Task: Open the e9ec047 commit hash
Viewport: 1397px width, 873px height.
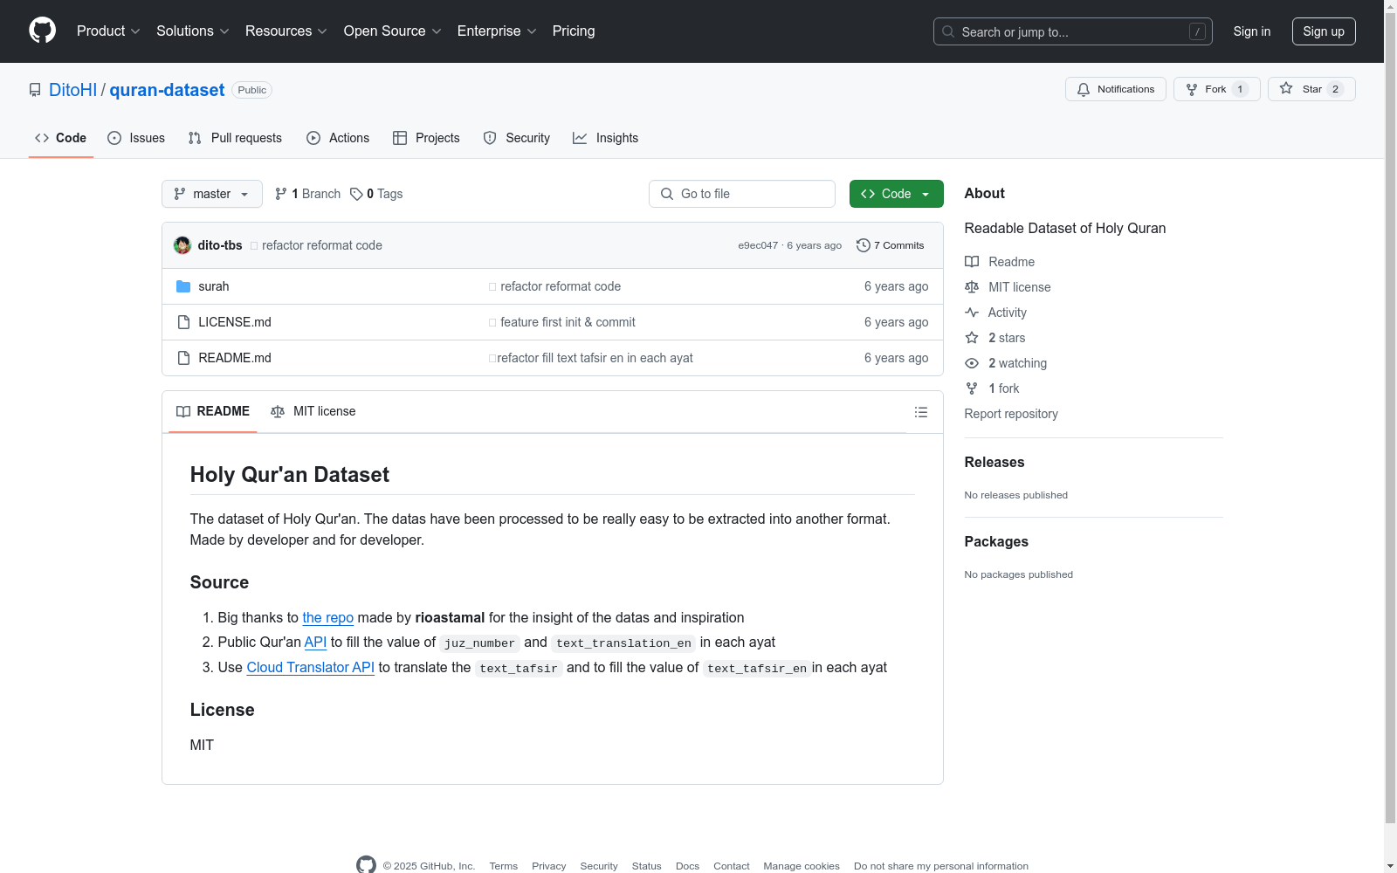Action: [758, 245]
